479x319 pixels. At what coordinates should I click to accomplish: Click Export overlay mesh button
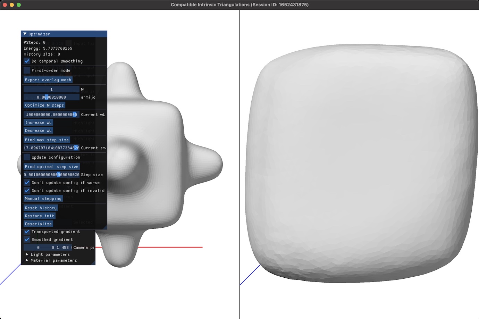pos(48,80)
